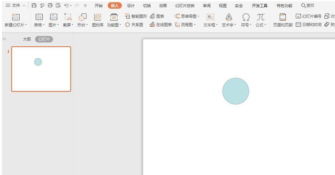Open the 思维导图 mind map option
Screen dimensions: 335x175
pyautogui.click(x=187, y=16)
